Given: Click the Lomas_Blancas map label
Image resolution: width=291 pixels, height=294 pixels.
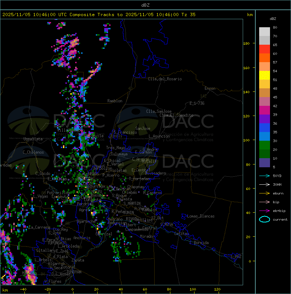Looking at the screenshot, I should pos(201,216).
